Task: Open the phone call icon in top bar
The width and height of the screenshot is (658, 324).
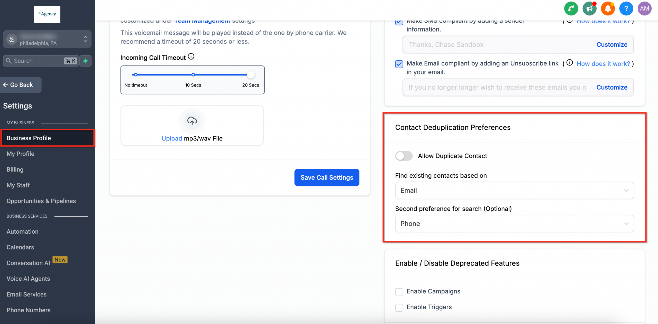Action: 571,8
